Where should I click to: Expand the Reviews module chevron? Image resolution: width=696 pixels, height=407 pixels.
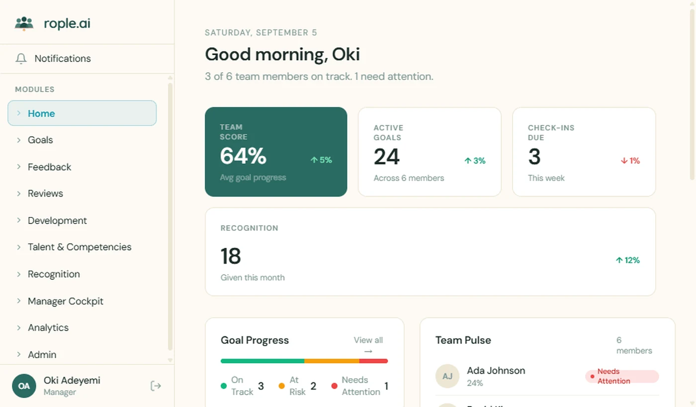click(19, 194)
